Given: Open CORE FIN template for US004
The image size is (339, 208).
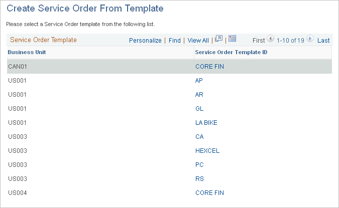Looking at the screenshot, I should [x=209, y=192].
